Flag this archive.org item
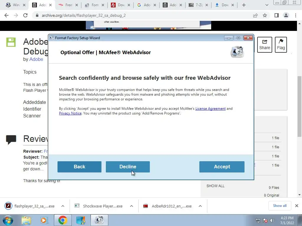This screenshot has width=302, height=226. [x=281, y=45]
